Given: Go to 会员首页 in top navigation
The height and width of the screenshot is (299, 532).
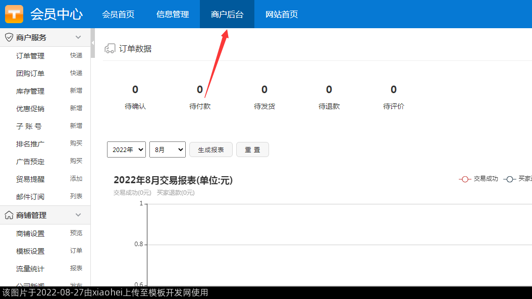Looking at the screenshot, I should [118, 14].
